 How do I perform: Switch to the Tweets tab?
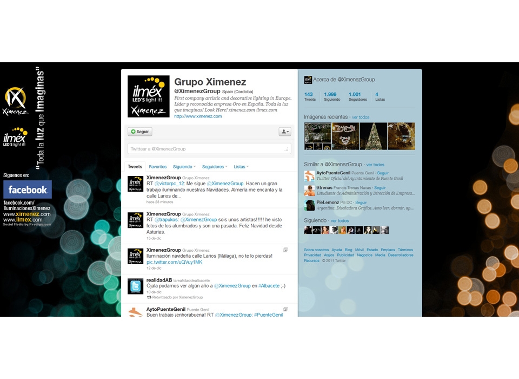tap(135, 167)
